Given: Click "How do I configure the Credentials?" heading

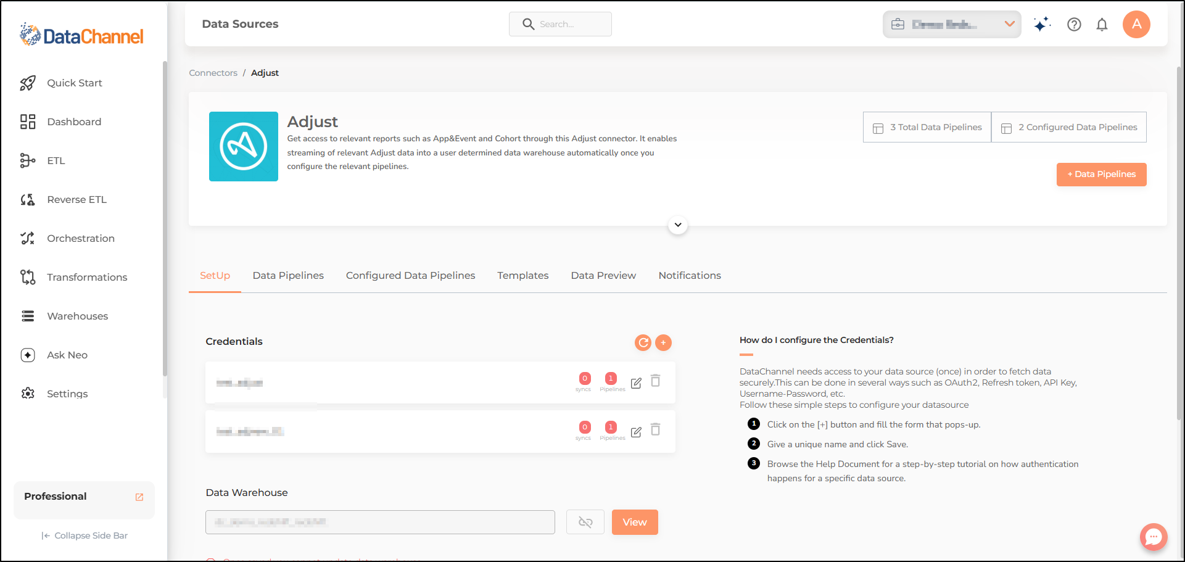Looking at the screenshot, I should point(816,340).
